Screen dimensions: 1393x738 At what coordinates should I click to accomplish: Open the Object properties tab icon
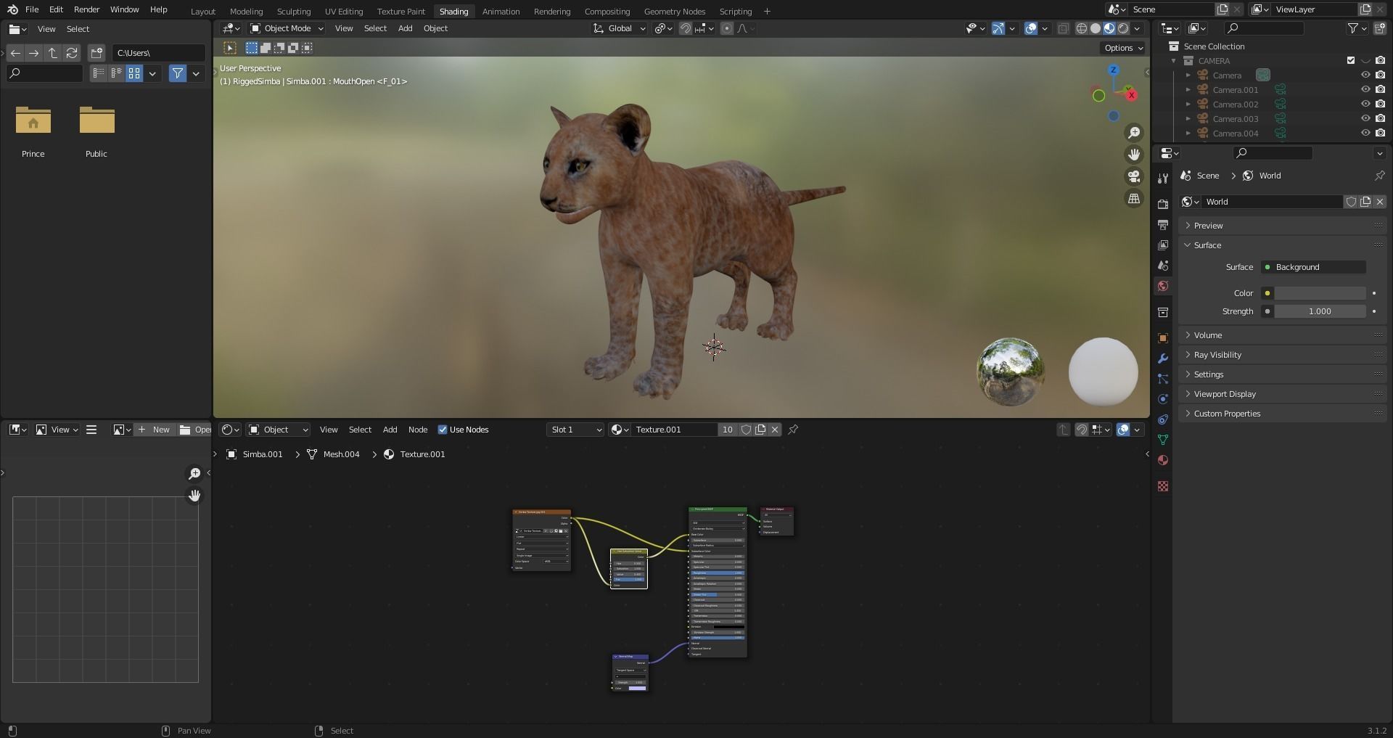[1163, 338]
